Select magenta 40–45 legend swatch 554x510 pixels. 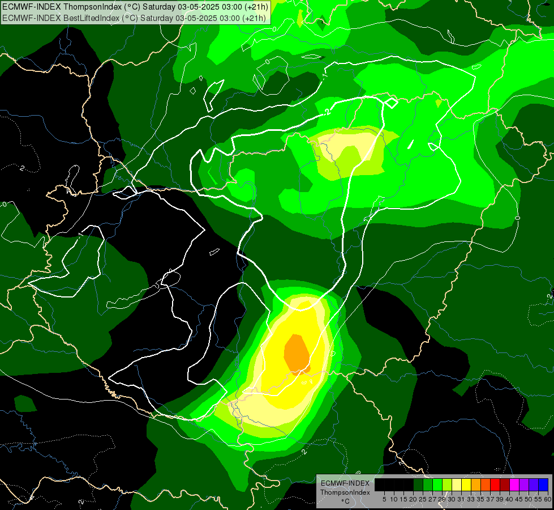tap(514, 484)
